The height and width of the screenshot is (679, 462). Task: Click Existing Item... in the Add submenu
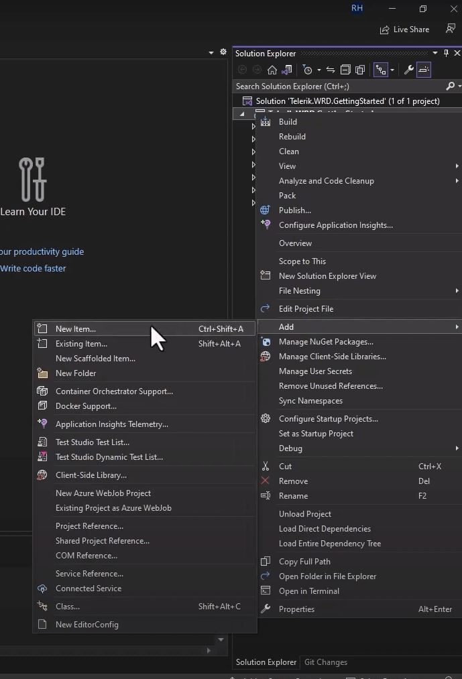click(x=145, y=343)
